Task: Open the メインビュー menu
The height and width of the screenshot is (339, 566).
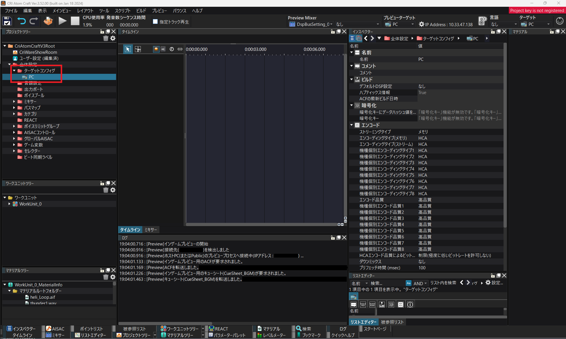Action: pyautogui.click(x=62, y=11)
